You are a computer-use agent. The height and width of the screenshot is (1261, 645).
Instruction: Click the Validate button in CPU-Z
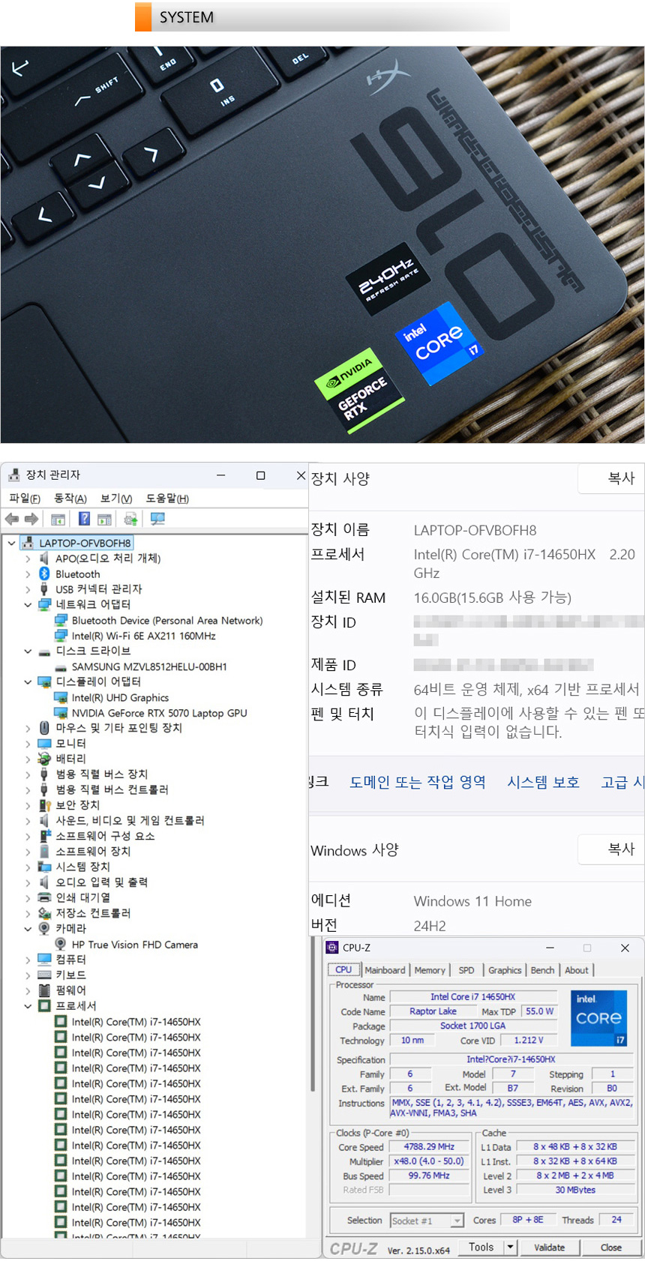click(x=549, y=1248)
